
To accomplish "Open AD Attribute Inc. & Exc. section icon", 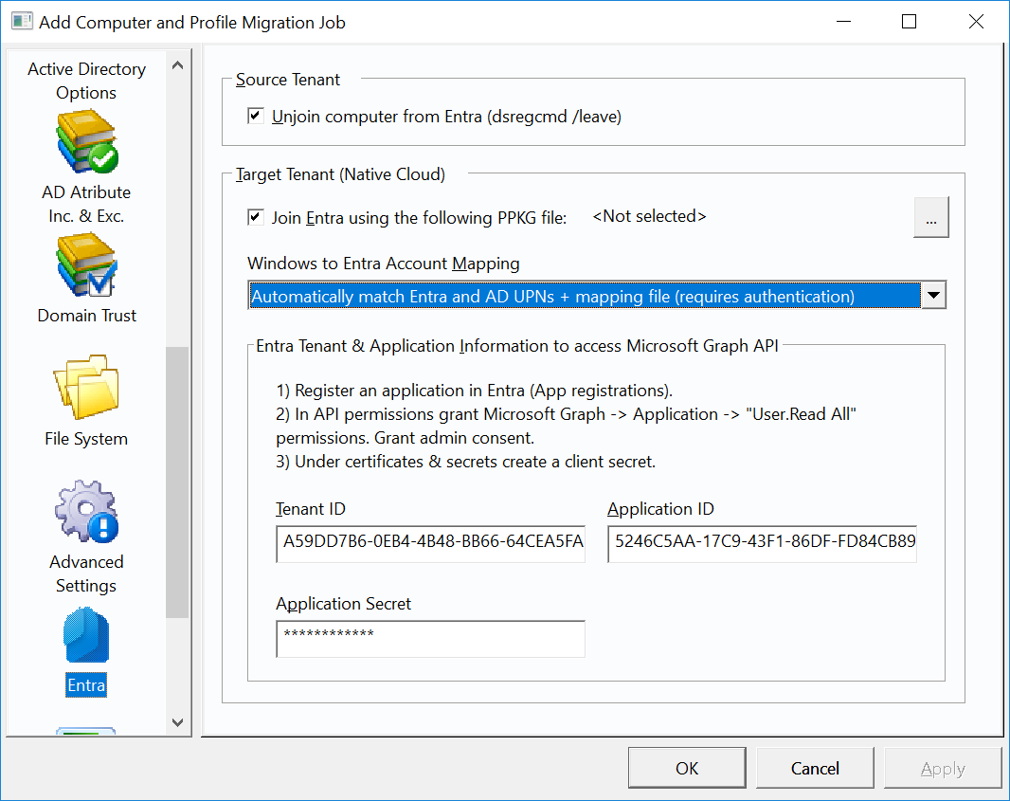I will tap(87, 141).
